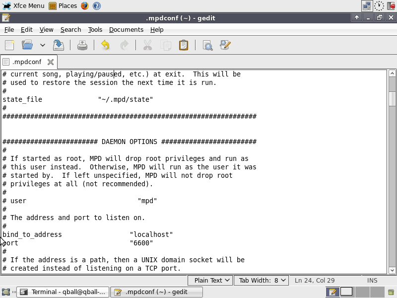Click the scrollbar up arrow

(392, 74)
